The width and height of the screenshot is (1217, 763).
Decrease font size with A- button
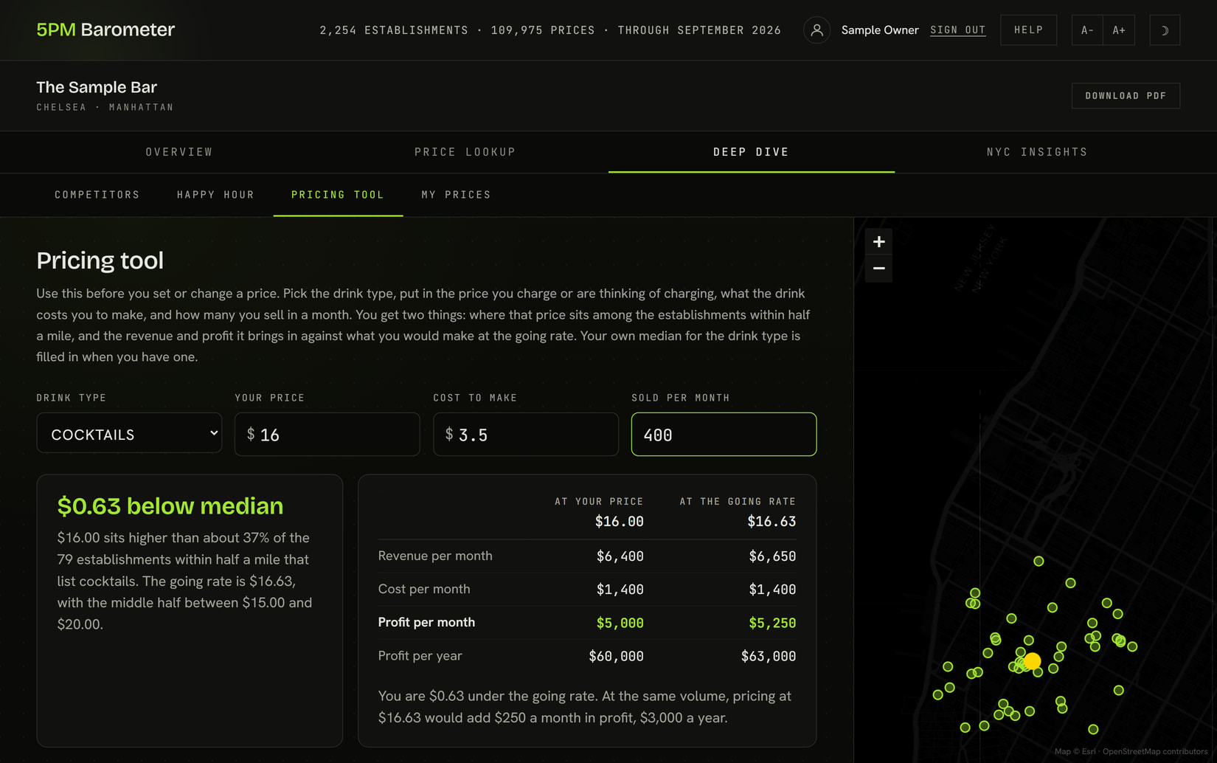[1087, 30]
